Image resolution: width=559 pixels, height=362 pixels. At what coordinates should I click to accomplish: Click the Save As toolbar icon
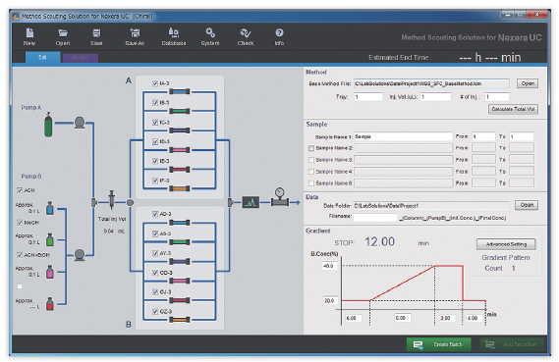[135, 33]
